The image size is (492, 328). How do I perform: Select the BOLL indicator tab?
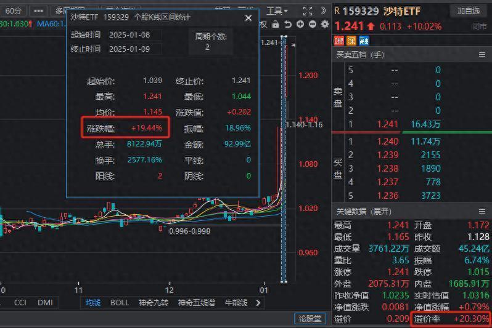120,303
